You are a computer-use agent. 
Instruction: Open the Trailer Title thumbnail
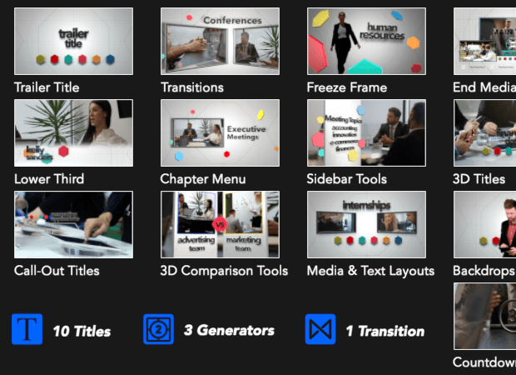tap(74, 41)
